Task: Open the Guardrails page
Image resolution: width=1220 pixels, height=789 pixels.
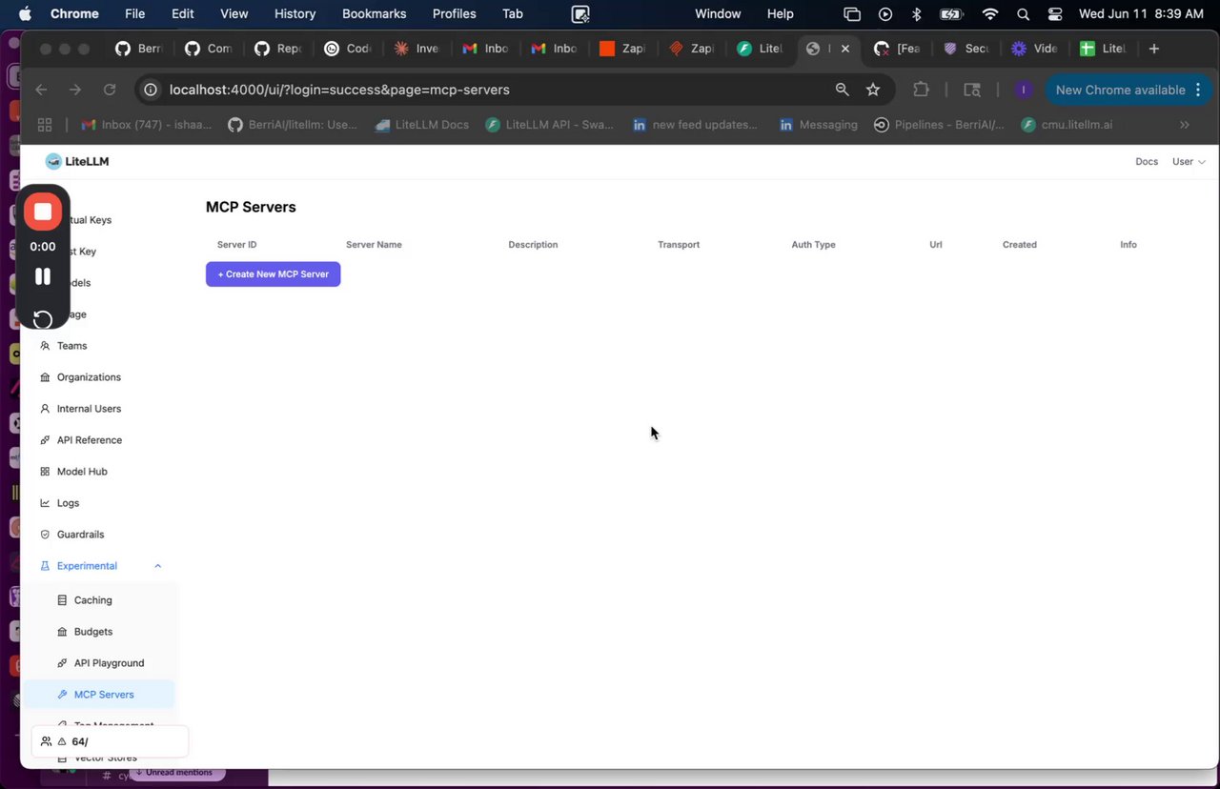Action: (80, 535)
